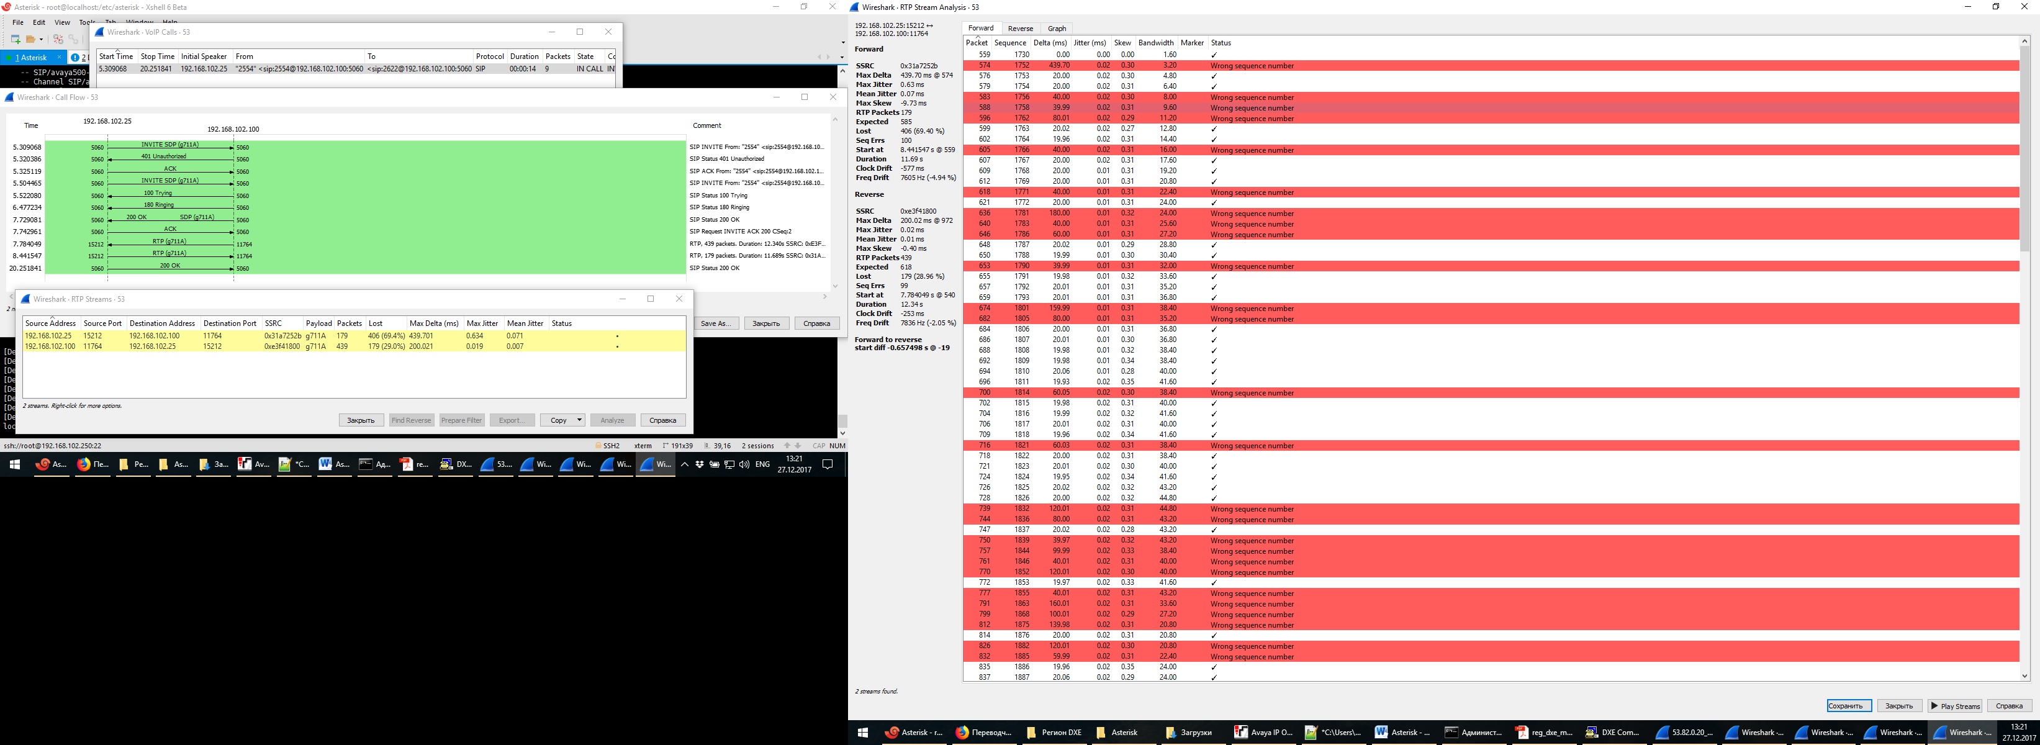Click the Xshell Disconnect toolbar icon
This screenshot has width=2040, height=745.
58,38
